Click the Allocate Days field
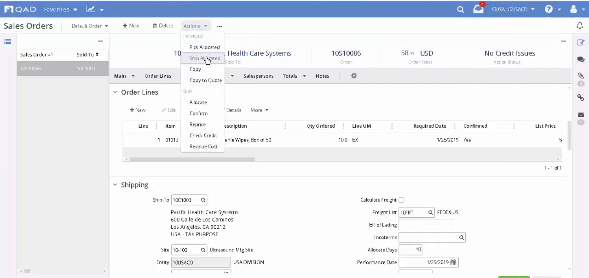Screen dimensions: 589x278 point(410,250)
